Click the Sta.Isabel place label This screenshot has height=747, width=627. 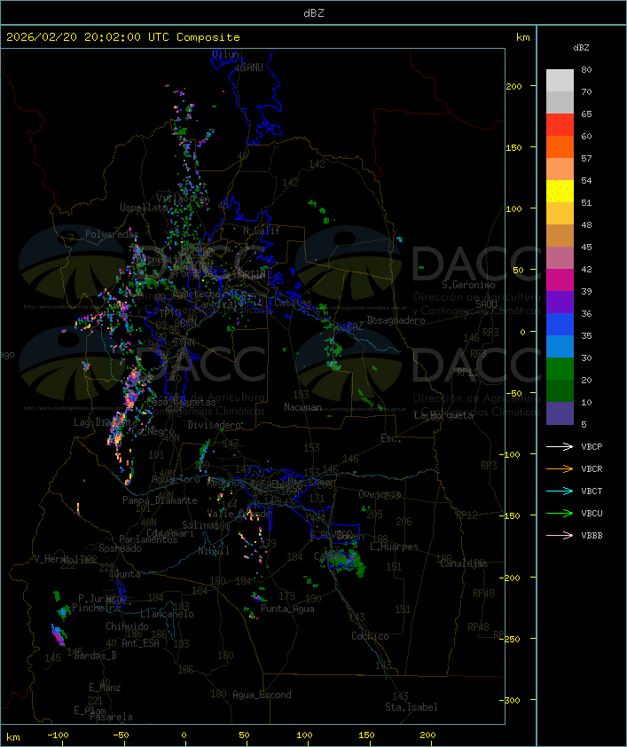click(411, 707)
